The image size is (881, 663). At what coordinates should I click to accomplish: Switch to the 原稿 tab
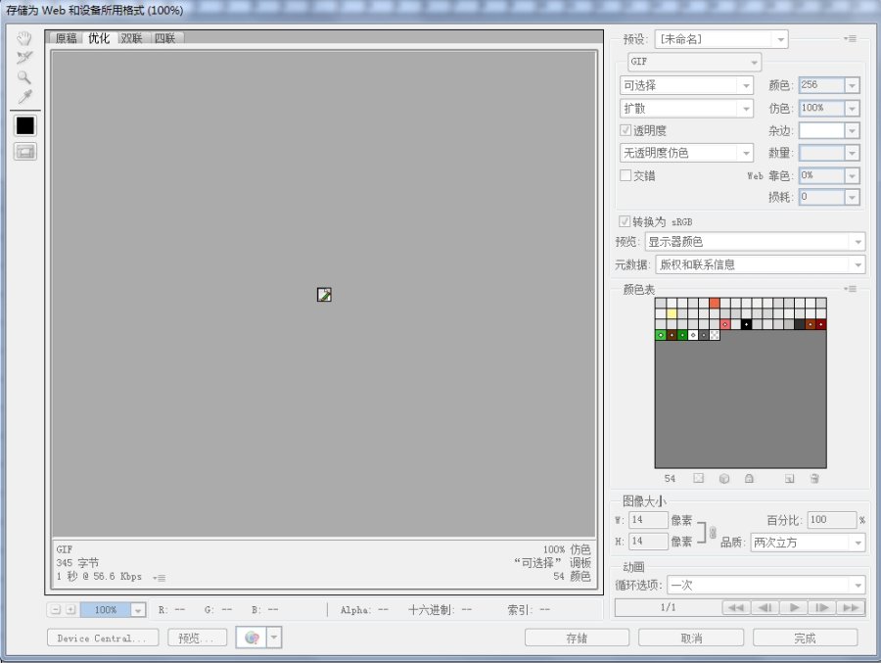pos(66,38)
